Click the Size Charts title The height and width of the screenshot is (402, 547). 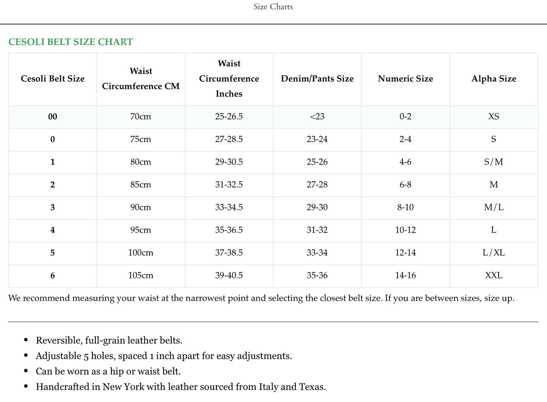click(x=273, y=6)
